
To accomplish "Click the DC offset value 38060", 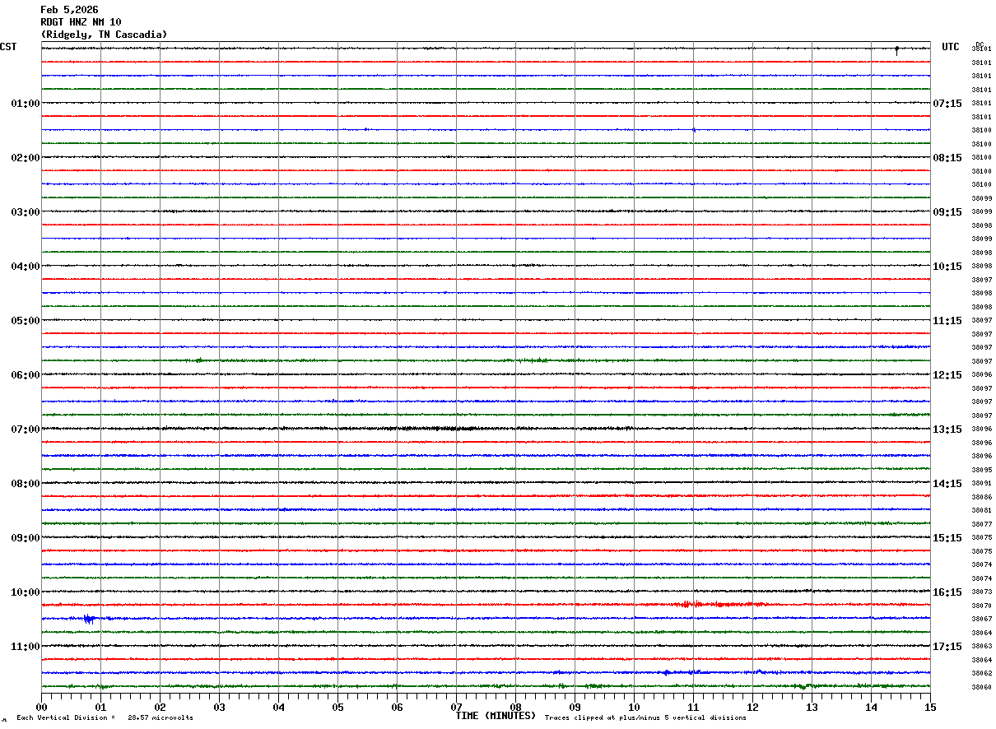I will tap(981, 687).
